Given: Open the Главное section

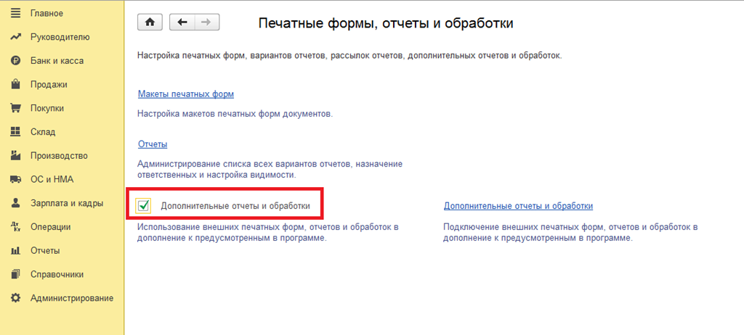Looking at the screenshot, I should (46, 13).
